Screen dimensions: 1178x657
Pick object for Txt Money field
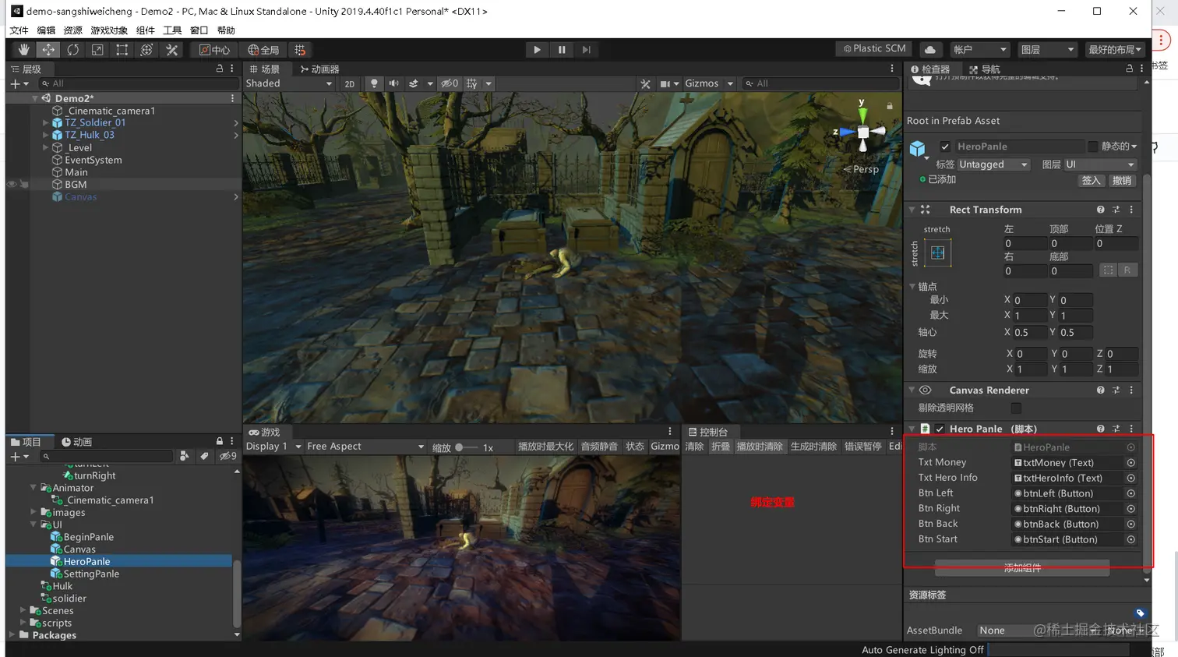click(x=1131, y=463)
